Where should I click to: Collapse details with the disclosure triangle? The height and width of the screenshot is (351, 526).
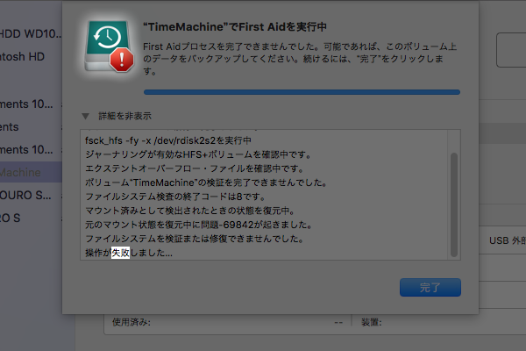85,116
